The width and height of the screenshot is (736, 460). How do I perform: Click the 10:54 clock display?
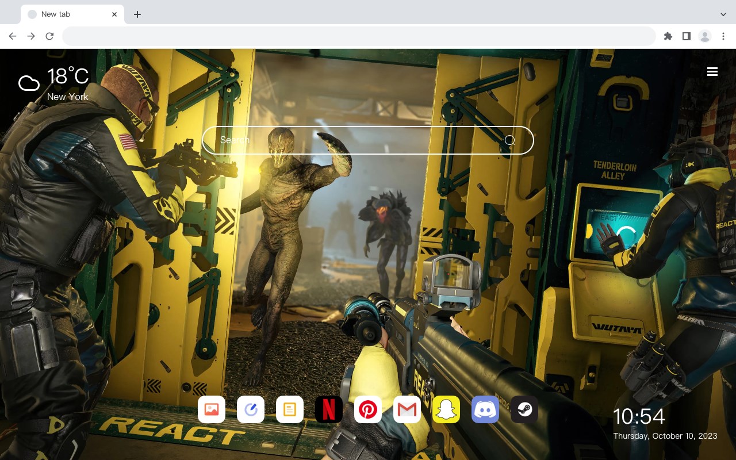click(639, 416)
